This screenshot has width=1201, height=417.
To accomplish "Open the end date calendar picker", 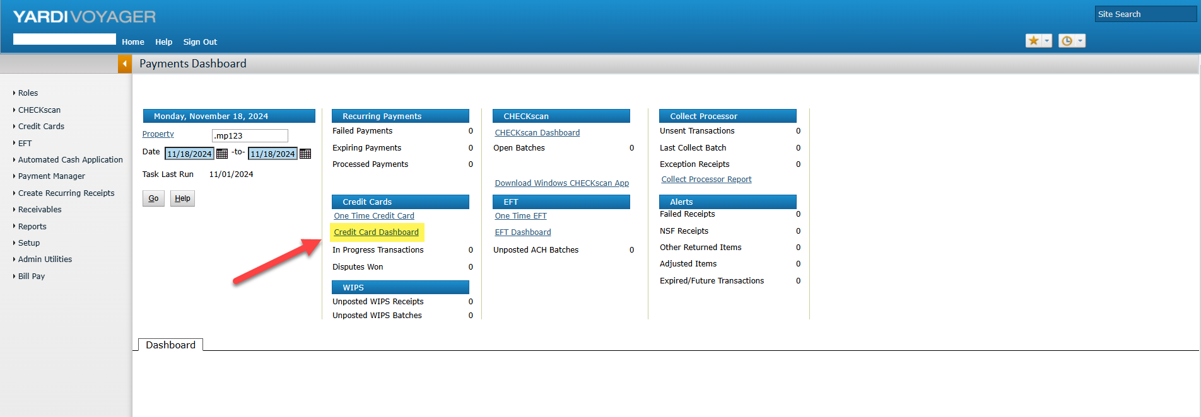I will pos(305,154).
